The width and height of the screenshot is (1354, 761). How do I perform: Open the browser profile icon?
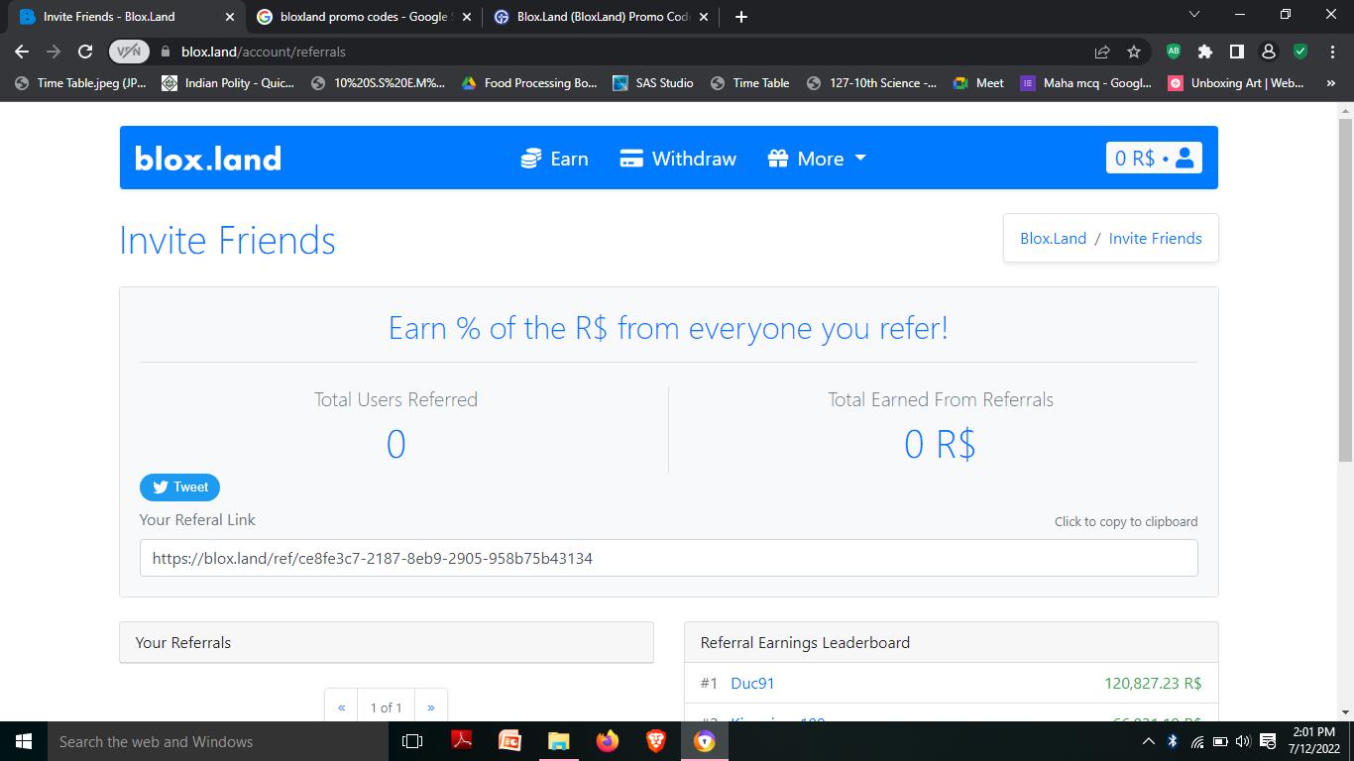pos(1268,52)
